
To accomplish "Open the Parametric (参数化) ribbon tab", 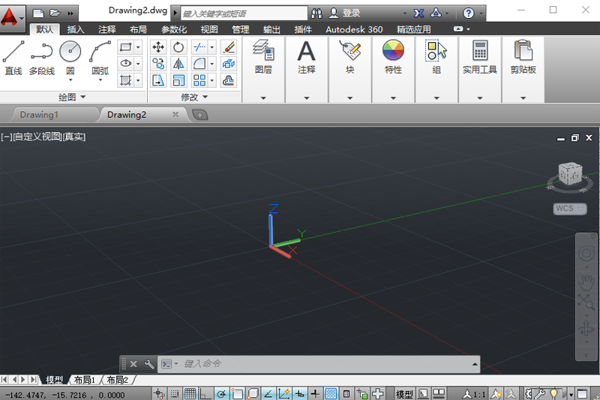I will 174,29.
